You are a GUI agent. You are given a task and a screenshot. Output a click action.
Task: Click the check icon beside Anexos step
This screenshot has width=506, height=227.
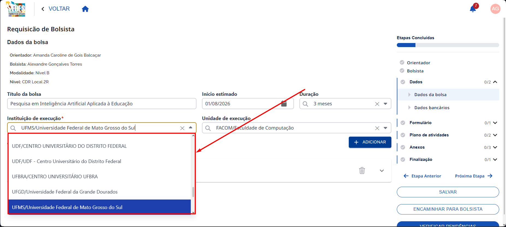403,147
